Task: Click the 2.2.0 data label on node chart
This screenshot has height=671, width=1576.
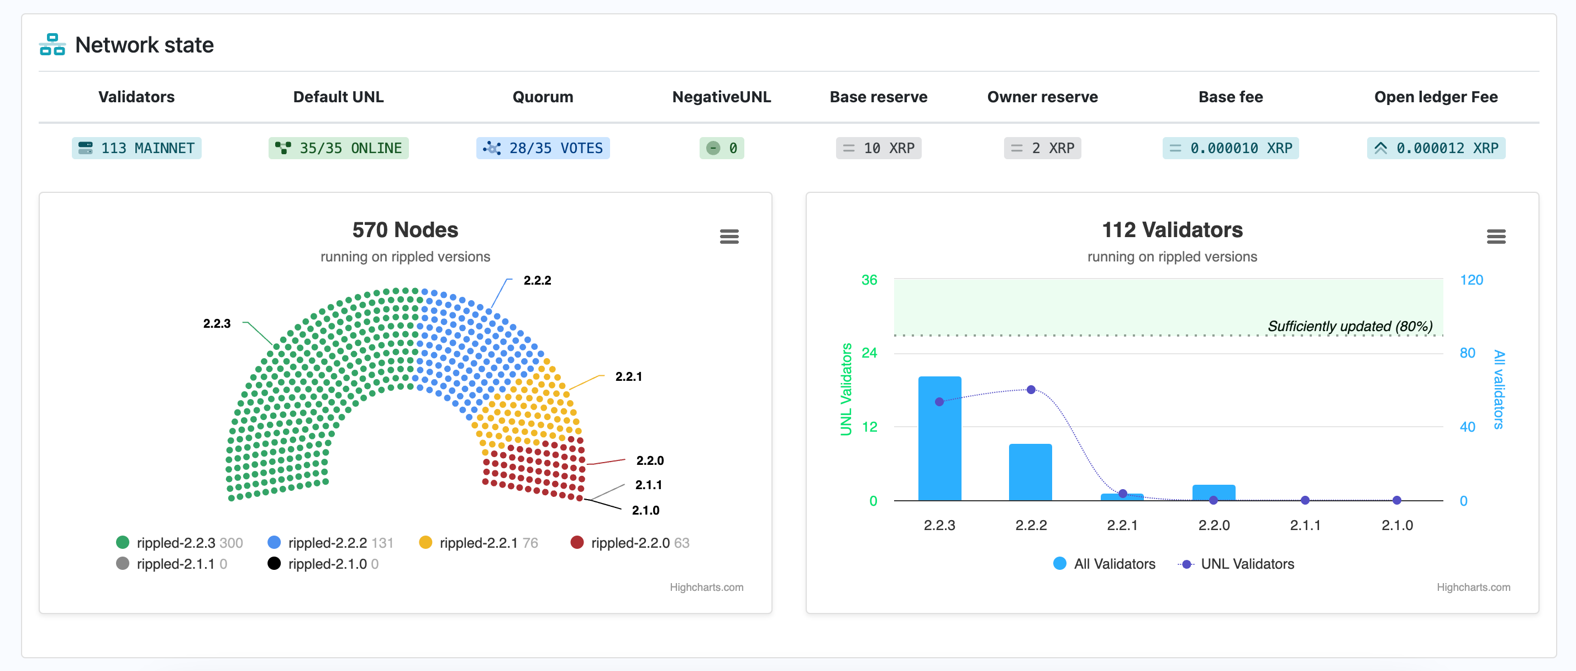Action: pyautogui.click(x=650, y=460)
